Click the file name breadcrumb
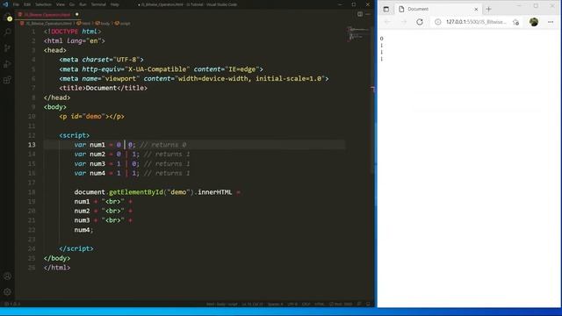The image size is (562, 316). coord(48,24)
